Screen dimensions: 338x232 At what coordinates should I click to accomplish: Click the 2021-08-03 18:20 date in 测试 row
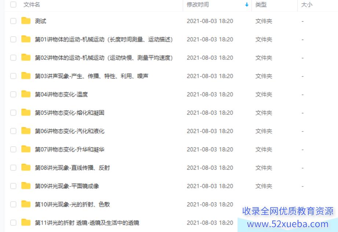210,21
